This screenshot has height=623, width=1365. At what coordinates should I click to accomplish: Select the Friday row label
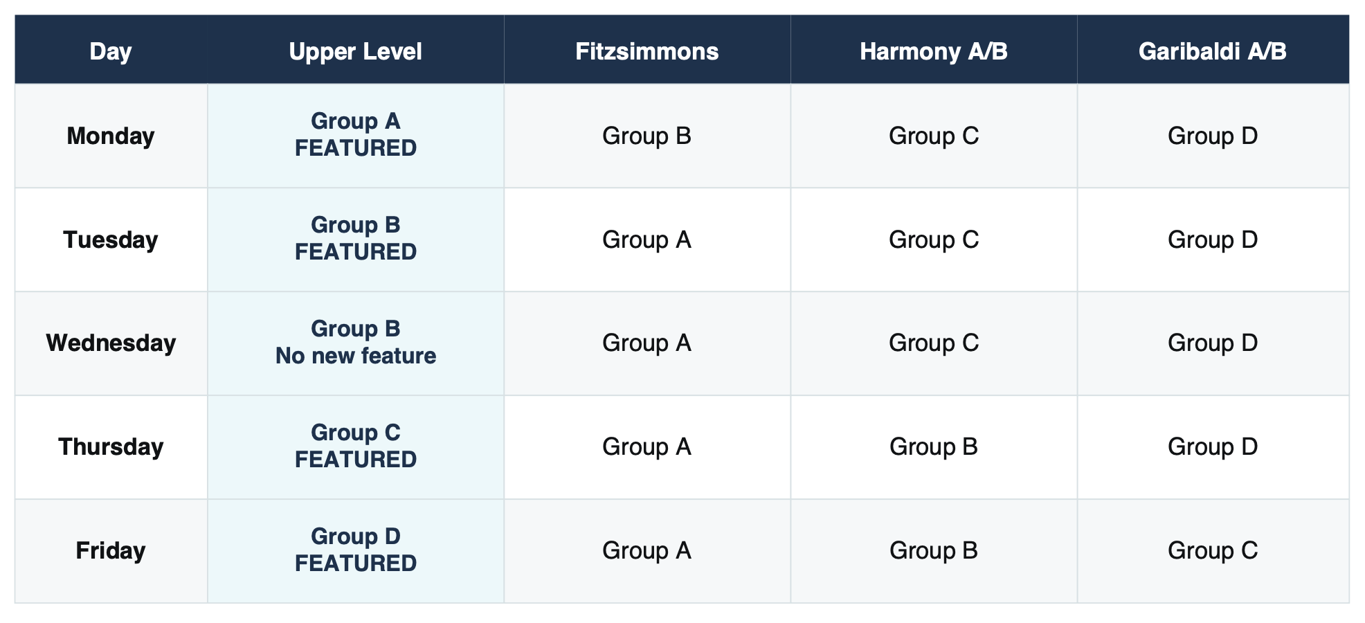pos(111,551)
